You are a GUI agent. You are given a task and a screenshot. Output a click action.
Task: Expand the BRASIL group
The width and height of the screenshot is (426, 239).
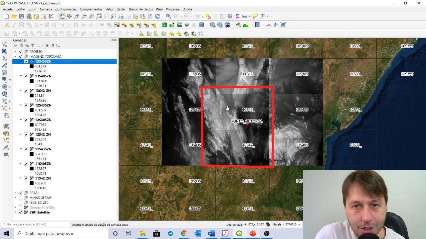click(15, 193)
